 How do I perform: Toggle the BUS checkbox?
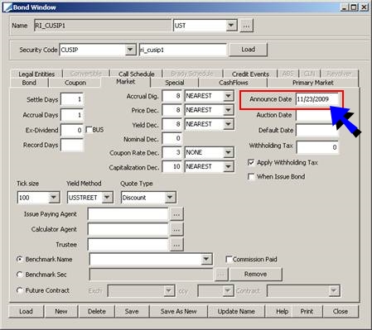pyautogui.click(x=89, y=130)
